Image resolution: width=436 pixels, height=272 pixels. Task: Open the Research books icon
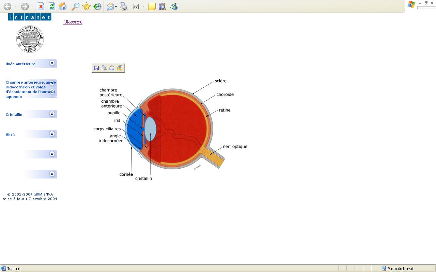click(162, 6)
